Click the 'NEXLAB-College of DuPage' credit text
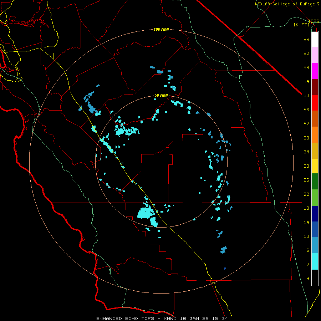 (285, 4)
